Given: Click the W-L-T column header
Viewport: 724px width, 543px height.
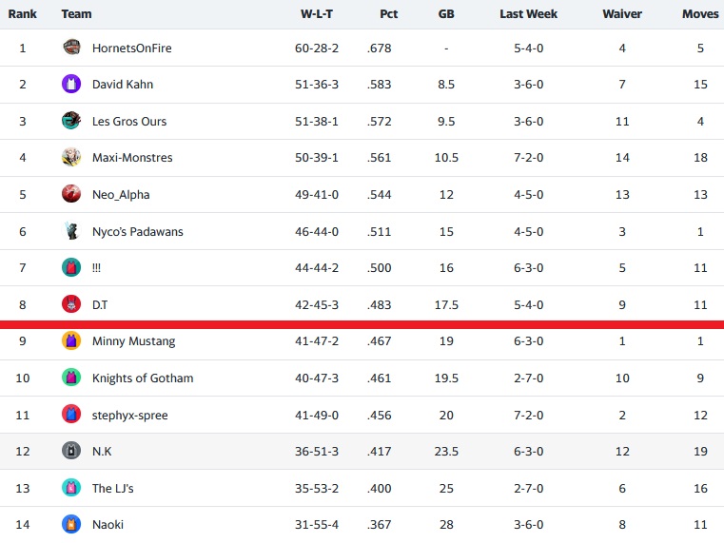Looking at the screenshot, I should click(317, 14).
